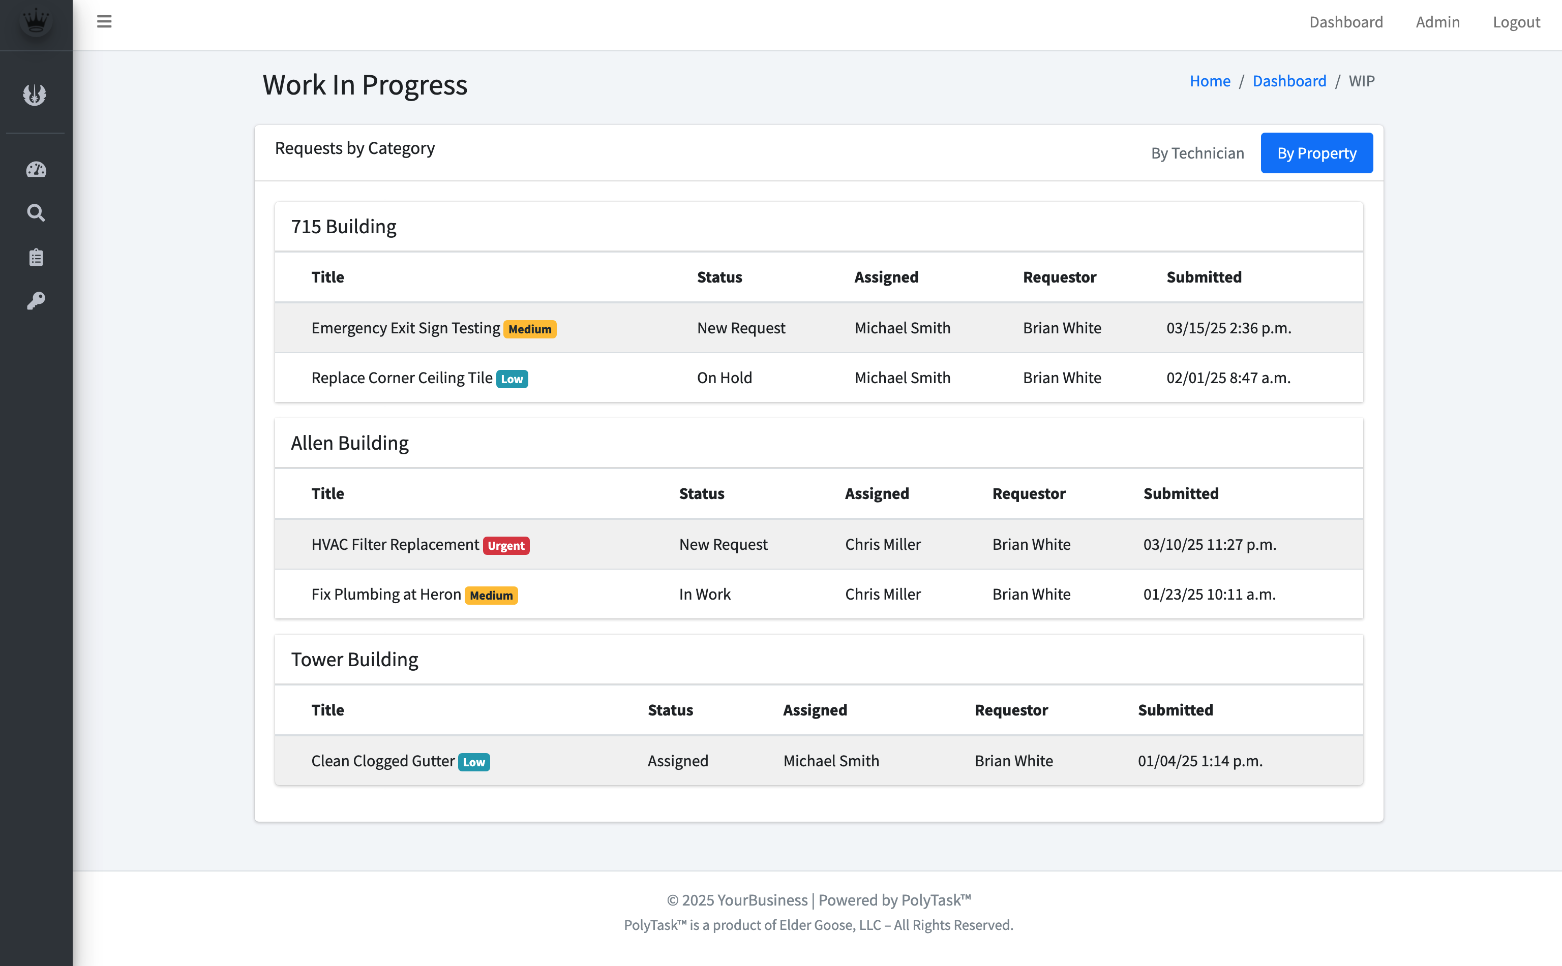The width and height of the screenshot is (1562, 966).
Task: Click the Medium badge on Fix Plumbing at Heron
Action: pyautogui.click(x=491, y=596)
